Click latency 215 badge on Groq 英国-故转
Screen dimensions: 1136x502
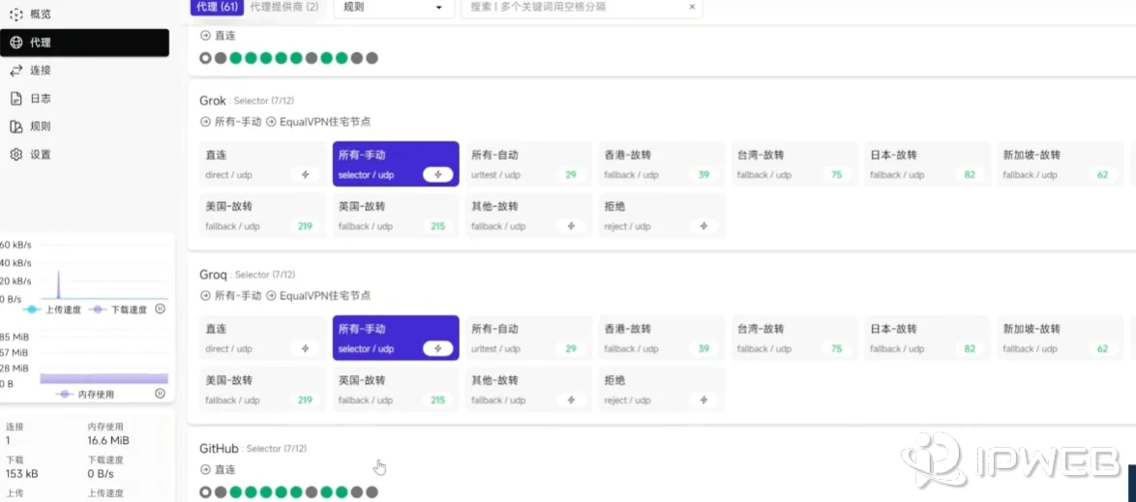click(437, 399)
